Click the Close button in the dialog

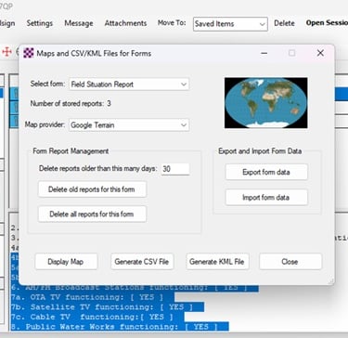click(290, 262)
